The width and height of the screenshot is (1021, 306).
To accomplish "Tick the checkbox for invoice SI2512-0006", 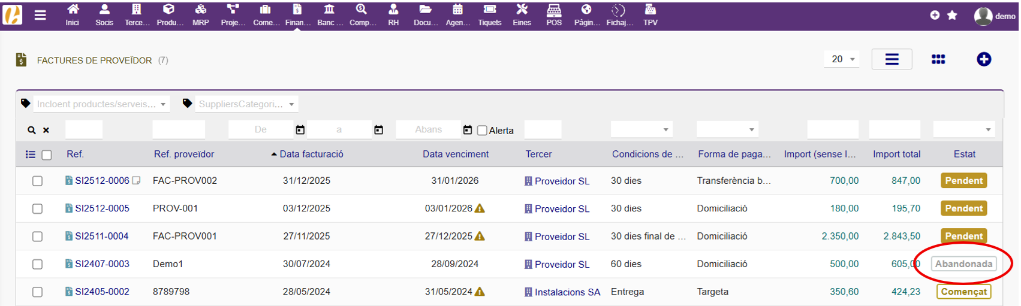I will (x=37, y=181).
